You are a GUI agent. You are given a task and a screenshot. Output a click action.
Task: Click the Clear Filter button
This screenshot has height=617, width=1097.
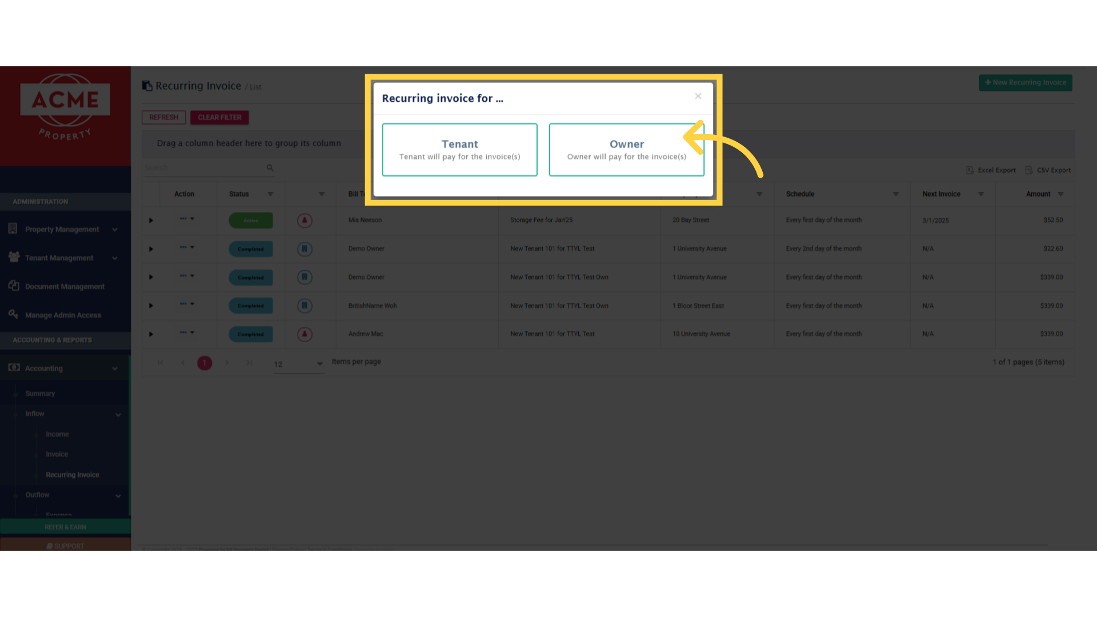coord(219,118)
